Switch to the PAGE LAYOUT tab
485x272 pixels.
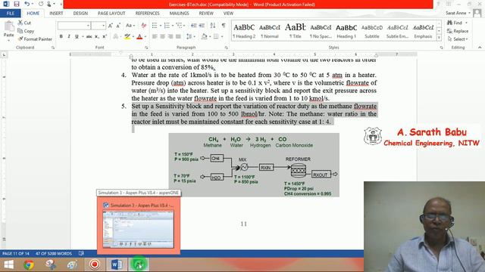tap(111, 14)
